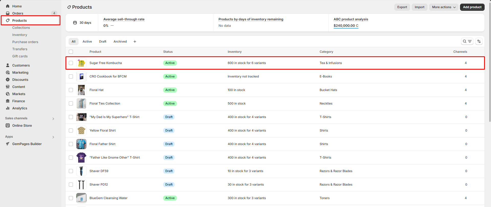Screen dimensions: 491x207
Task: Open Online Store sales channel
Action: pyautogui.click(x=22, y=125)
